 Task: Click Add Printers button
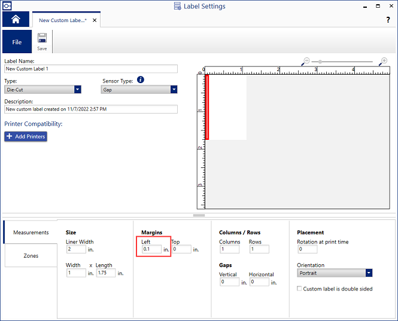[x=26, y=136]
